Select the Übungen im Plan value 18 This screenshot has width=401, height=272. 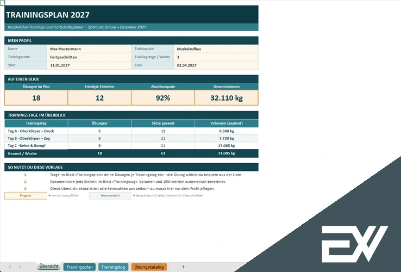[x=36, y=97]
